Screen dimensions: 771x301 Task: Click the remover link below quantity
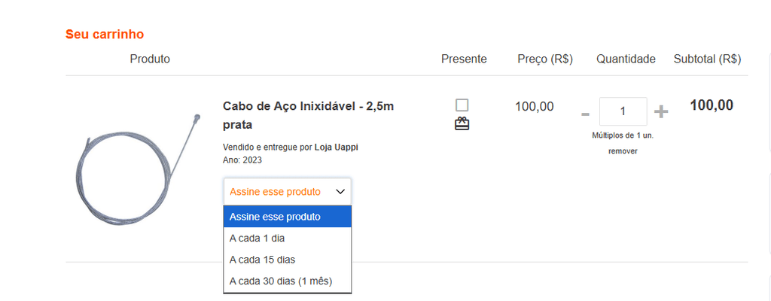(x=623, y=151)
